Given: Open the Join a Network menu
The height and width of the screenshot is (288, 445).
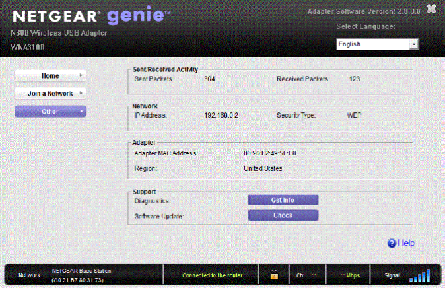Looking at the screenshot, I should point(50,93).
